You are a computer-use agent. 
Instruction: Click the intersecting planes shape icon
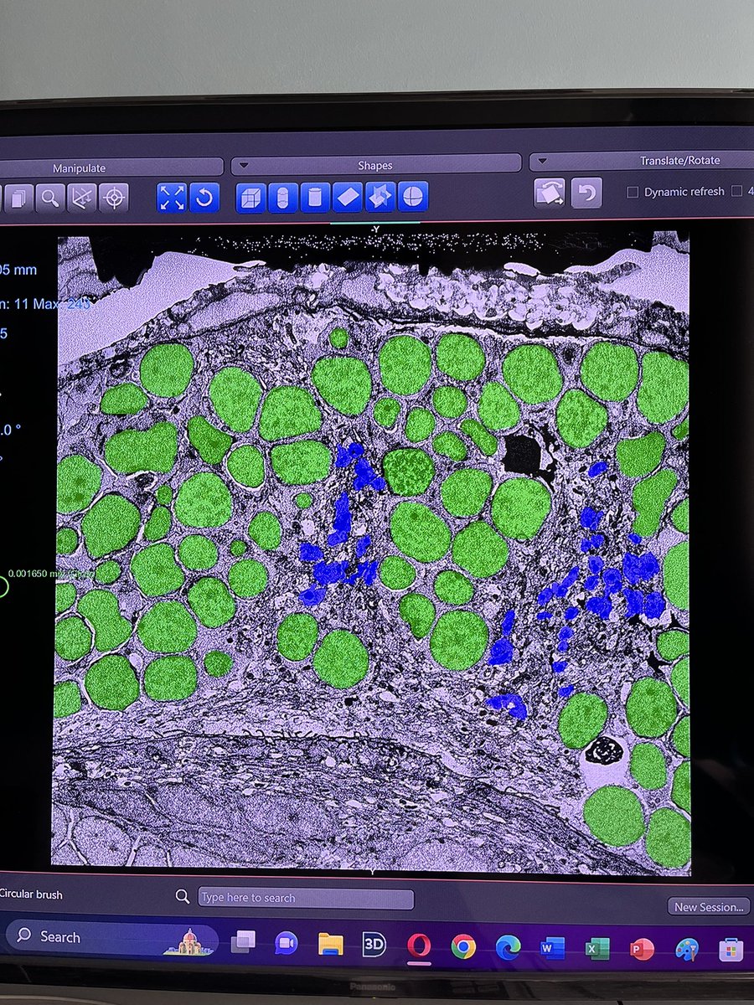380,198
